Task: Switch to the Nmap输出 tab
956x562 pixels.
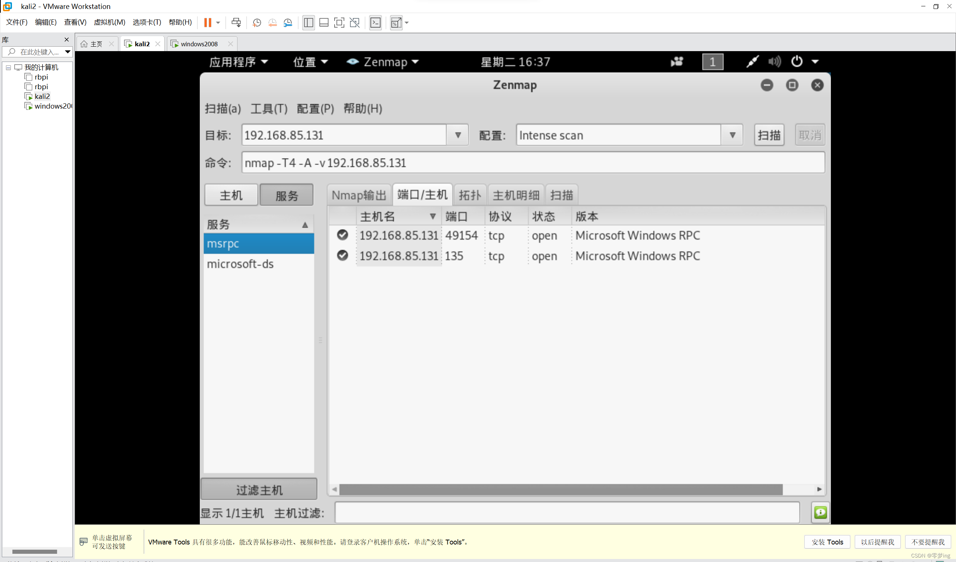Action: point(358,195)
